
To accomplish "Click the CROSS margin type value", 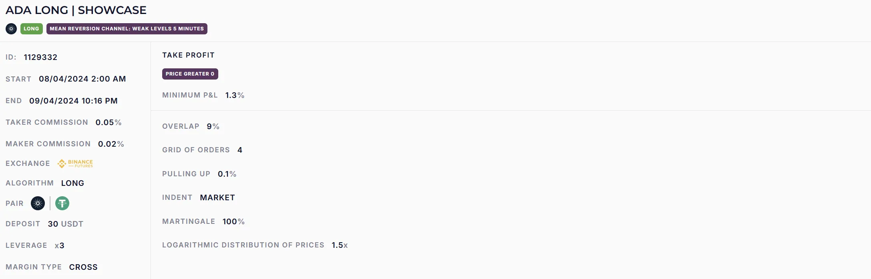I will 83,267.
